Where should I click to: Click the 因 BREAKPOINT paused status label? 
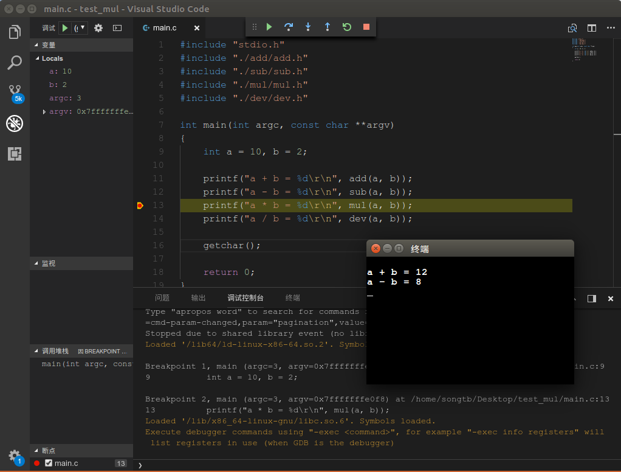click(x=102, y=351)
